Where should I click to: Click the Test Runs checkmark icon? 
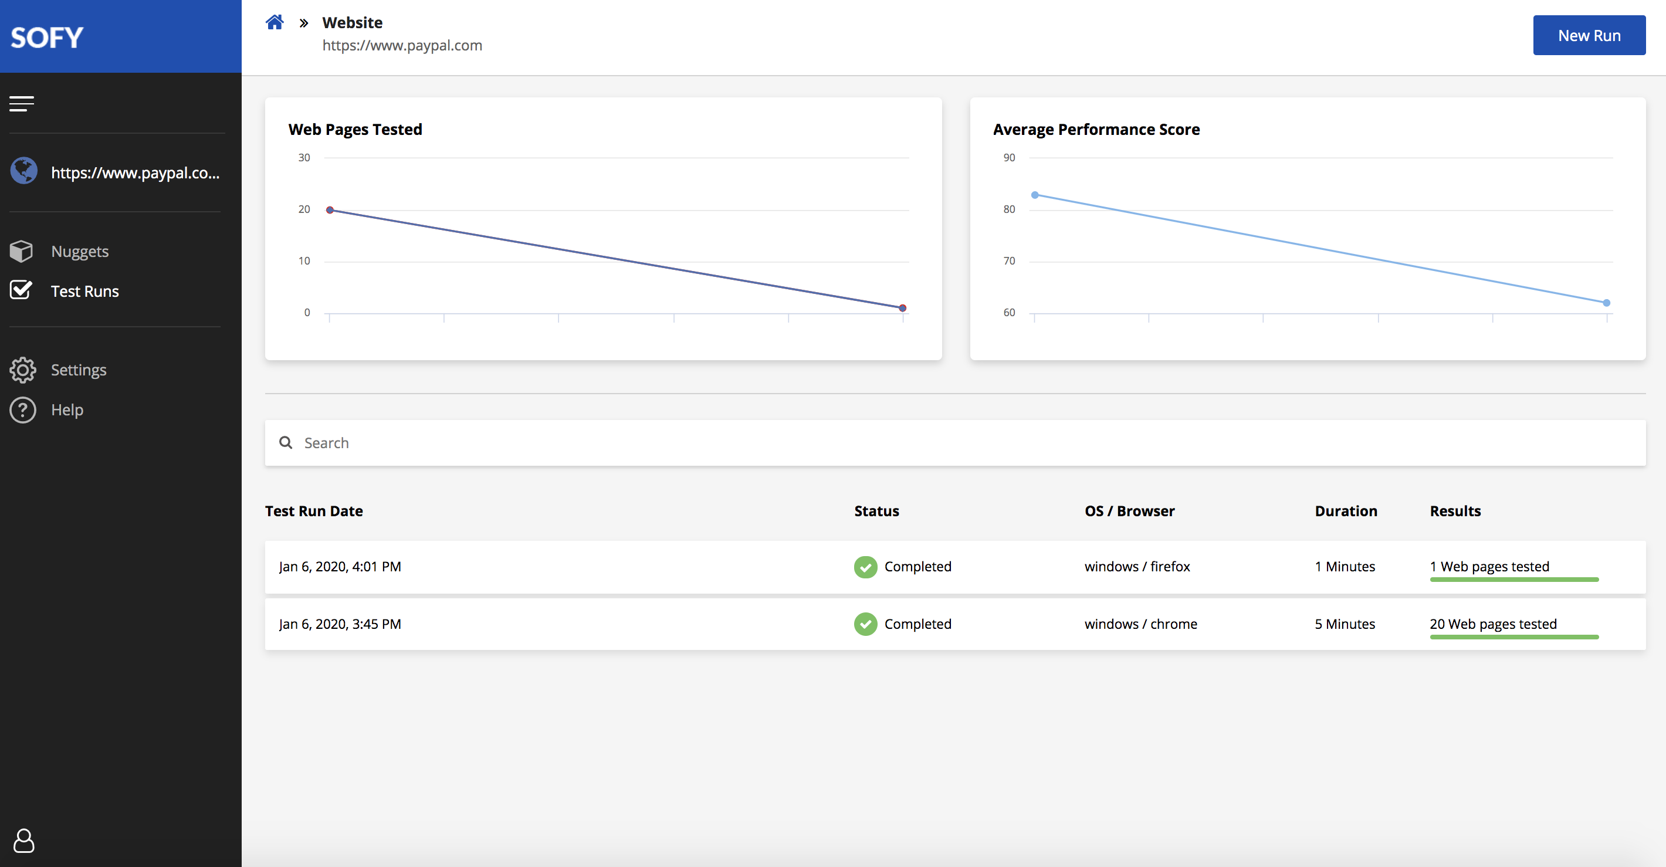click(21, 290)
